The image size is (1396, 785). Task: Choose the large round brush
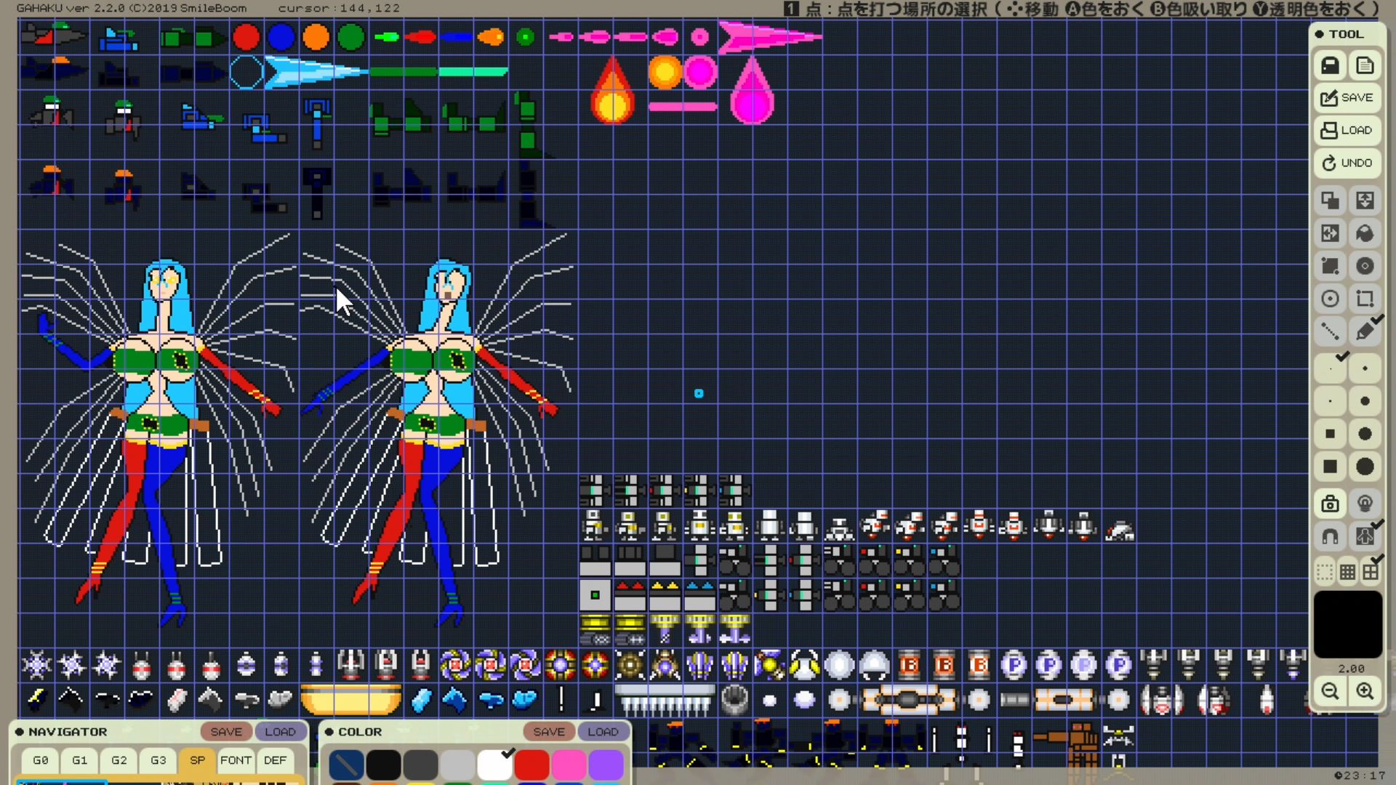click(x=1365, y=434)
